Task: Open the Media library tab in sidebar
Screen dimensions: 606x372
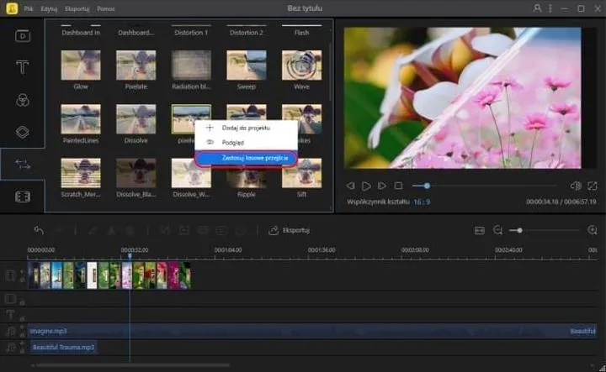Action: pos(23,35)
